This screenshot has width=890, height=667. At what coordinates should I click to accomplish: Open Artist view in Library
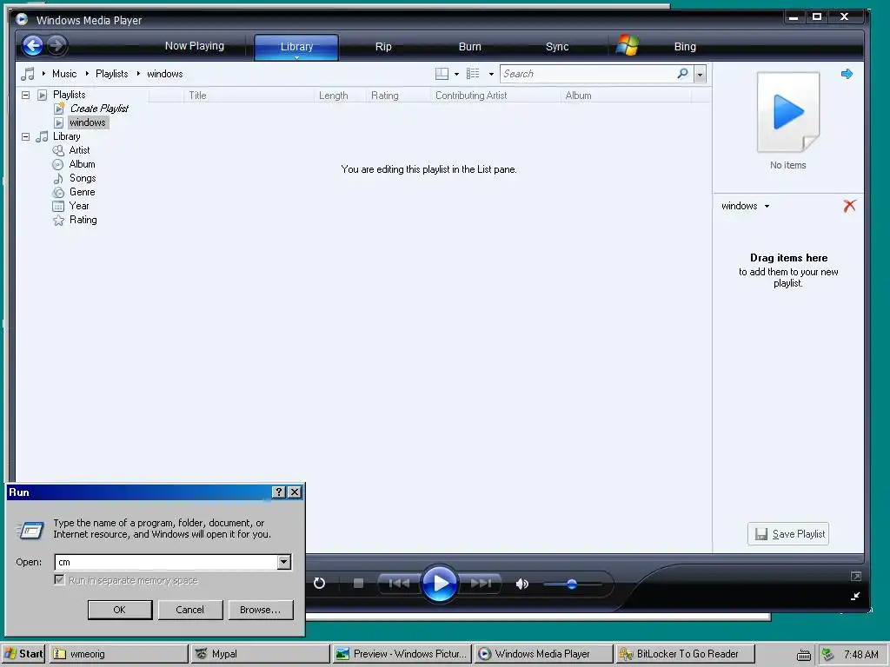(79, 150)
